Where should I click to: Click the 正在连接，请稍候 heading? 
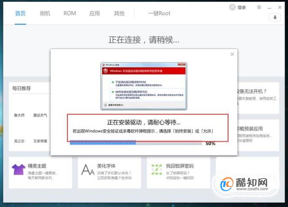point(144,40)
